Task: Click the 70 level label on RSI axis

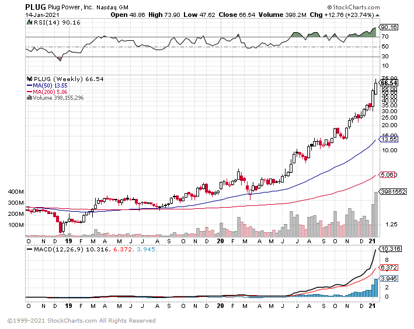Action: (385, 37)
